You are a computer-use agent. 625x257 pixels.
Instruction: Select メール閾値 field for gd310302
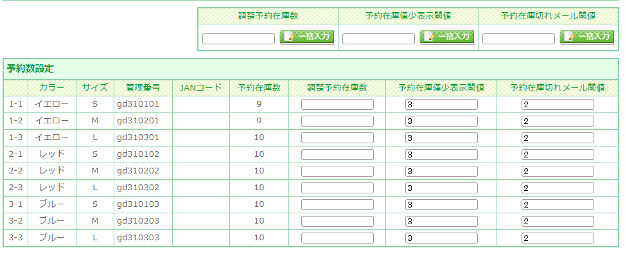(x=558, y=188)
